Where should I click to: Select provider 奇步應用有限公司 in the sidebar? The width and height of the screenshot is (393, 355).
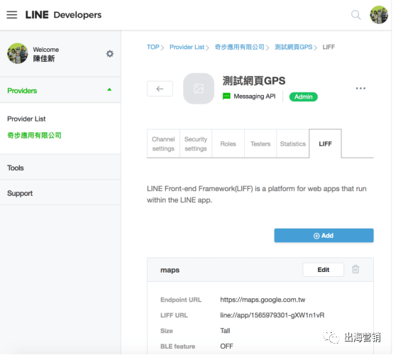34,136
